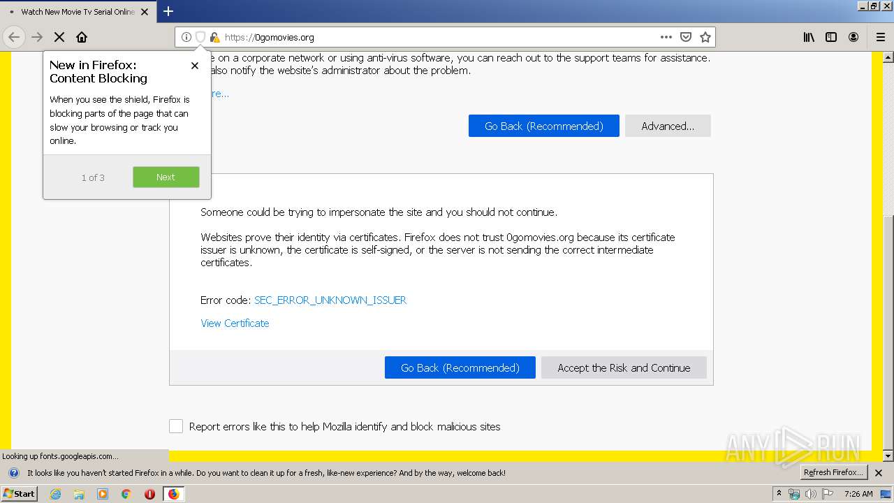The image size is (894, 503).
Task: Click the content blocking shield icon
Action: click(200, 37)
